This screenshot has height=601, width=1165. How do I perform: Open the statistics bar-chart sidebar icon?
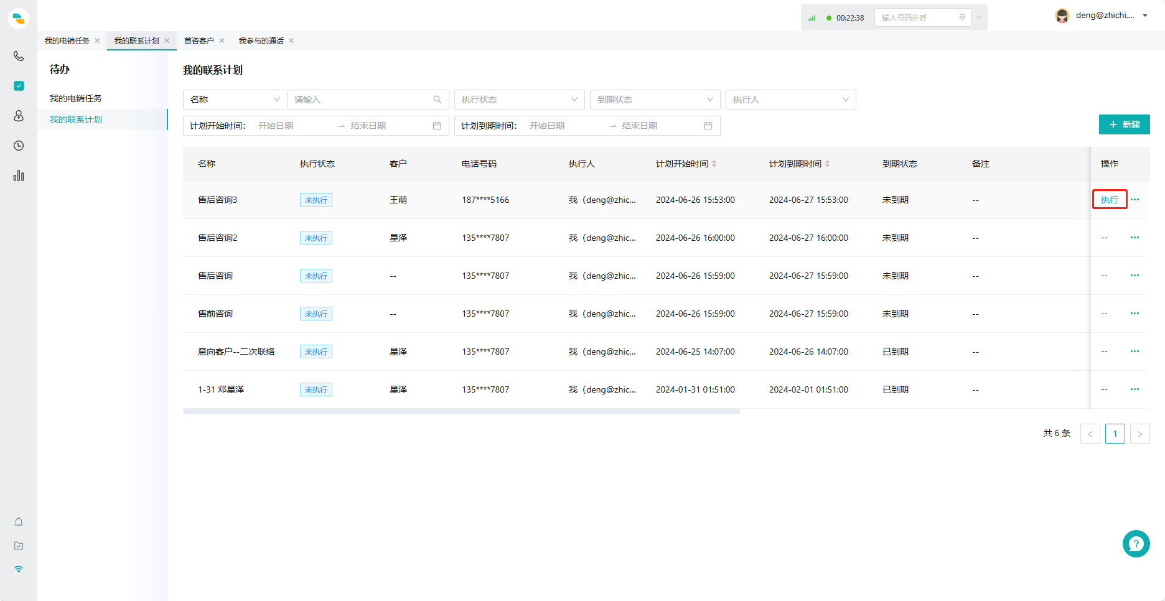pos(19,175)
